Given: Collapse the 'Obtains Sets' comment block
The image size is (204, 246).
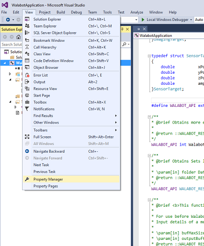Looking at the screenshot, I should (x=149, y=156).
